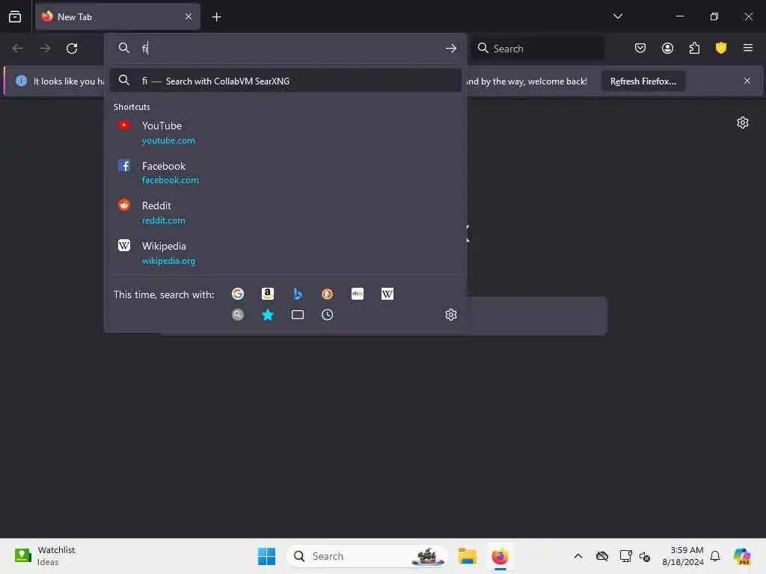
Task: Reload the current page
Action: click(x=72, y=49)
